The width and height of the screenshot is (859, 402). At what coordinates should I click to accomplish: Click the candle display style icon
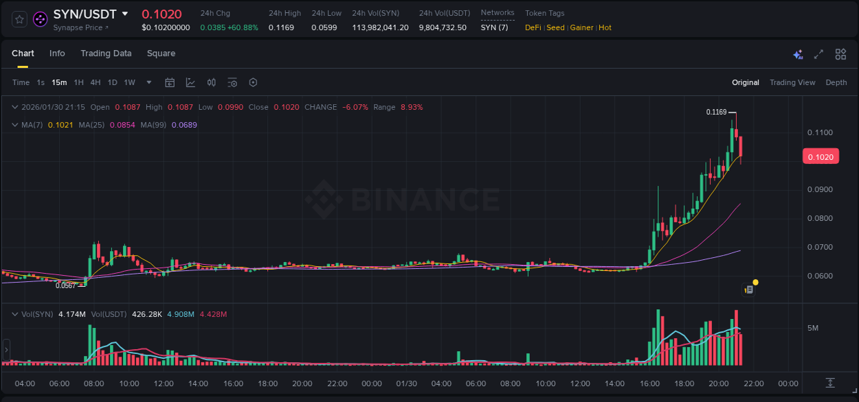click(x=211, y=82)
